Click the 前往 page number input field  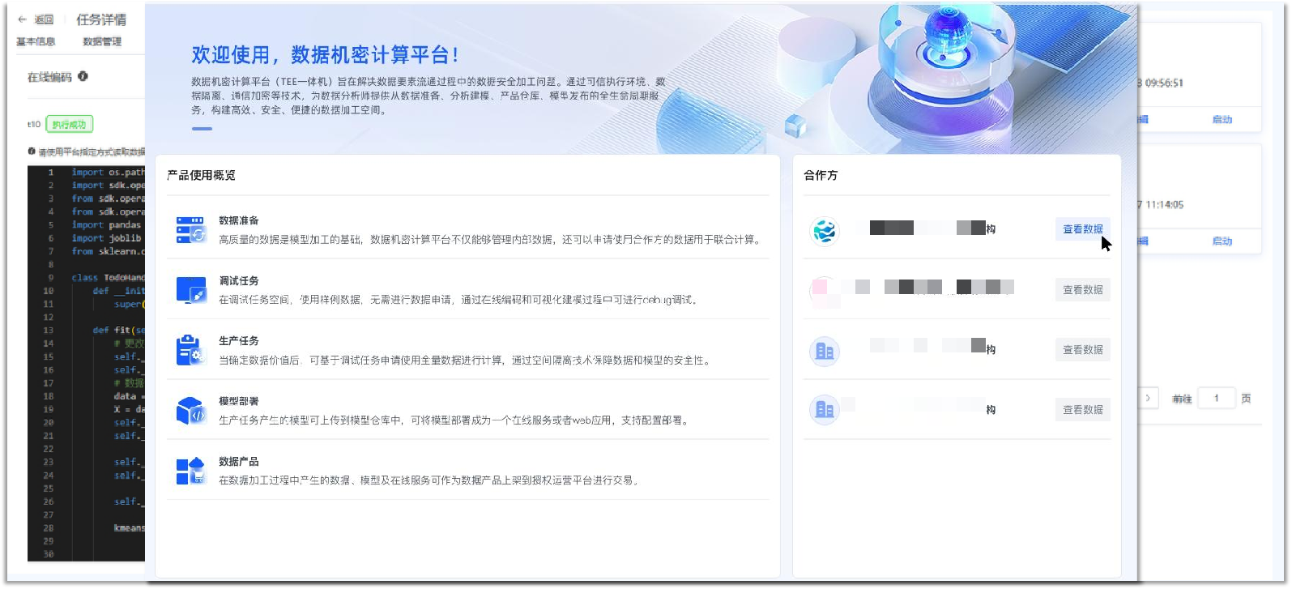[1216, 398]
